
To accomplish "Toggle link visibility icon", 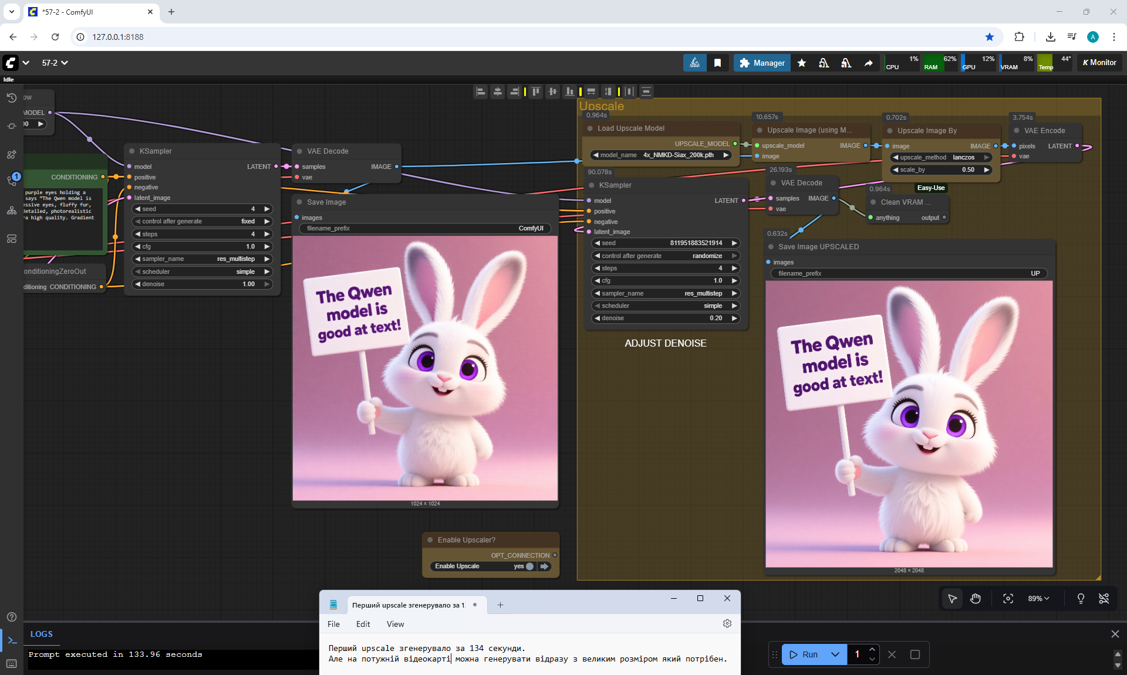I will [x=1104, y=598].
